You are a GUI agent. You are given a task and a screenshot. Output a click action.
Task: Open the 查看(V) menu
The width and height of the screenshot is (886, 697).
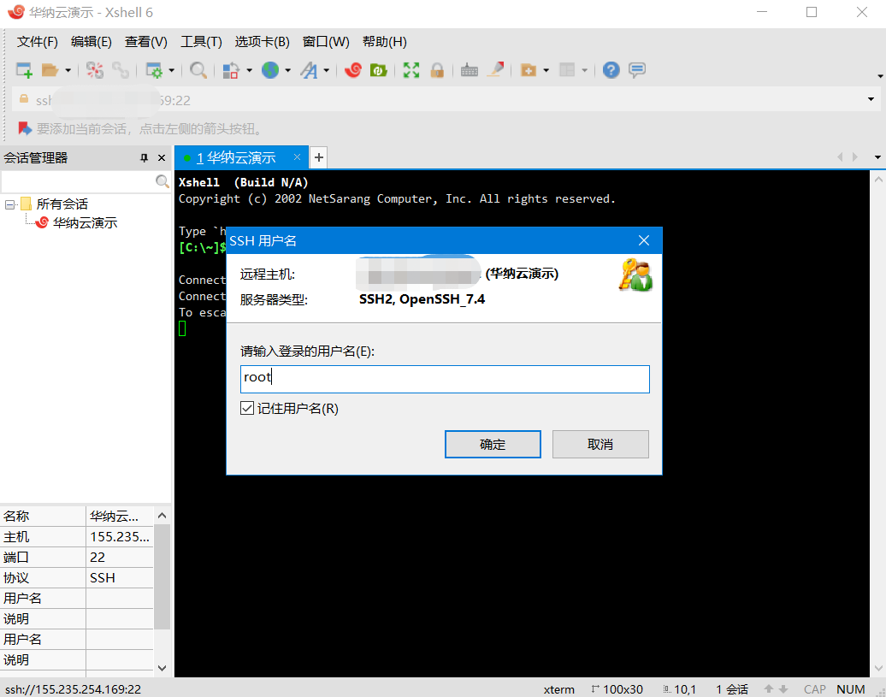(145, 42)
